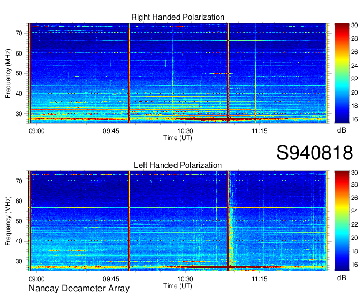The image size is (364, 295).
Task: Click the 50 MHz tick of Left Handed plot
Action: pyautogui.click(x=19, y=221)
